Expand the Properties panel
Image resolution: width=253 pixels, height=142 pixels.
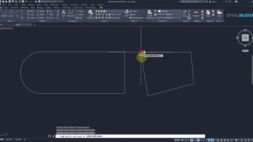click(162, 21)
